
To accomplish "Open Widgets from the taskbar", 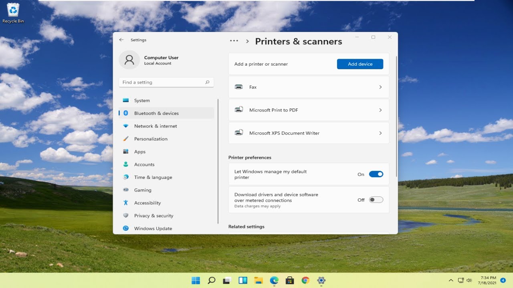I will coord(243,280).
